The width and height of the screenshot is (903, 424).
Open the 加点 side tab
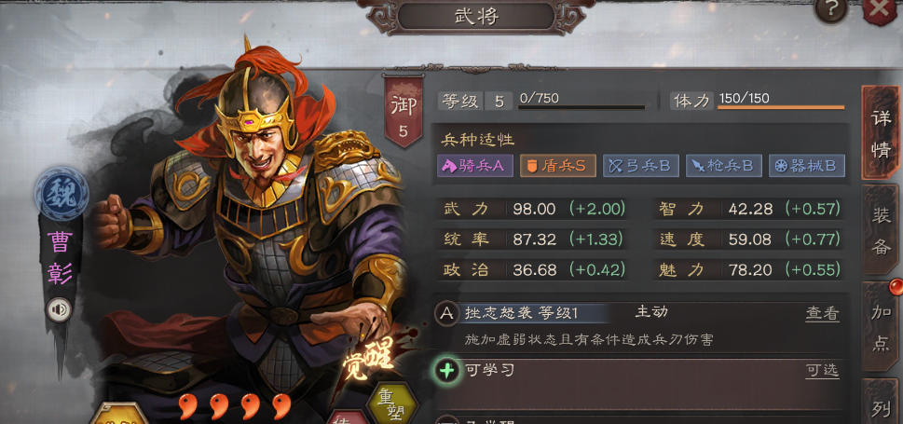pos(881,327)
